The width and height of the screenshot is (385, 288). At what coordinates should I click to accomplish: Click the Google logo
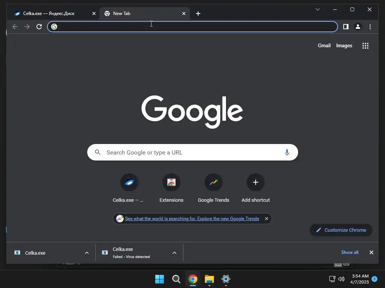[x=192, y=111]
